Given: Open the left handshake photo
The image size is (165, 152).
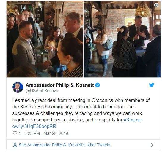Looking at the screenshot, I should pyautogui.click(x=45, y=39).
